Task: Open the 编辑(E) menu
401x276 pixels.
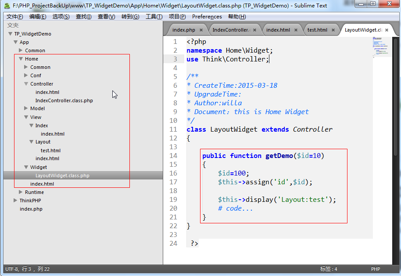Action: [38, 17]
